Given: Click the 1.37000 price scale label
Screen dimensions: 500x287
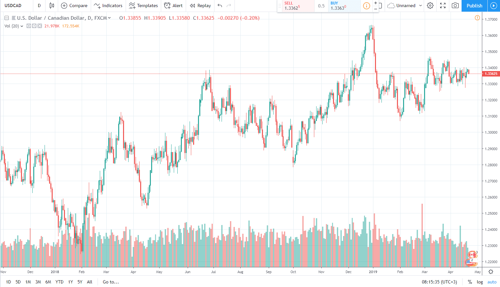Looking at the screenshot, I should [491, 19].
